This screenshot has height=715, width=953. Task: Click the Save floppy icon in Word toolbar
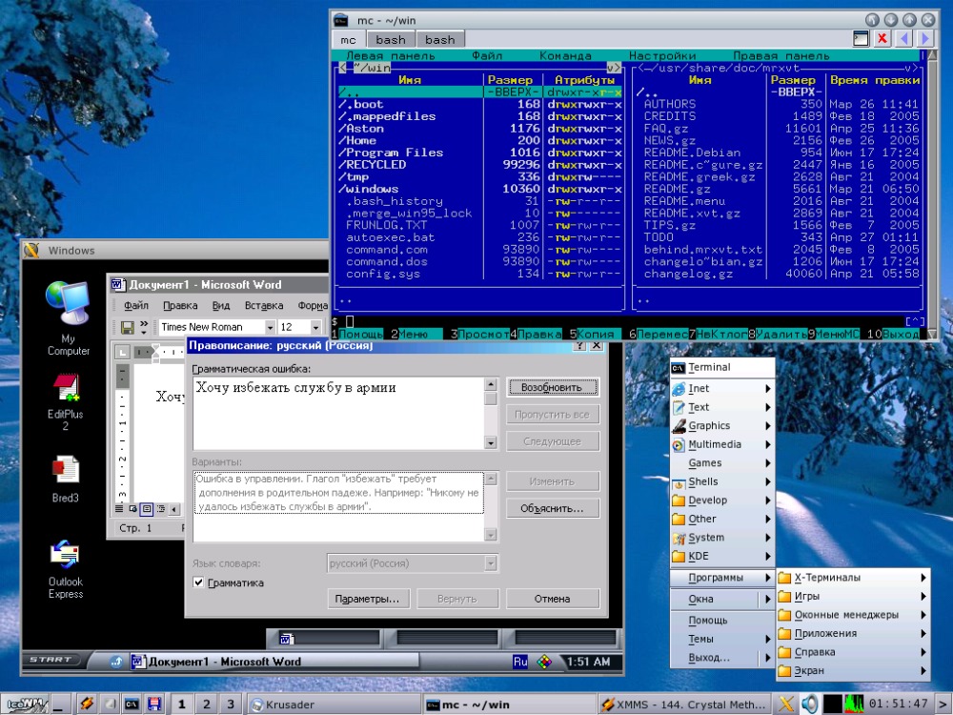[127, 328]
